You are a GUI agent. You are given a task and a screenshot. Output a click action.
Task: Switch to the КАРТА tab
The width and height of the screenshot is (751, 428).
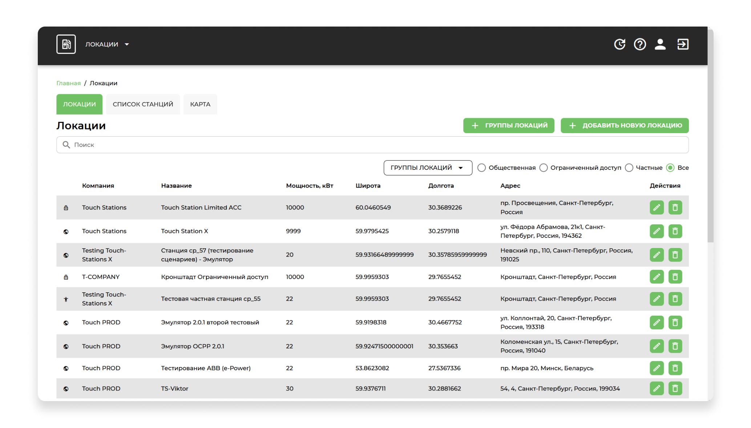coord(200,104)
